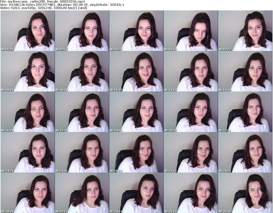This screenshot has height=213, width=273.
Task: Select the frame marked 00:02:57
Action: pos(82,31)
